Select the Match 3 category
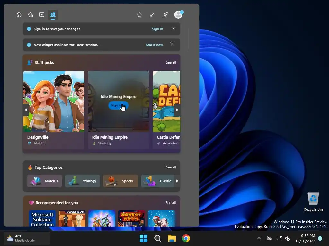Viewport: 329px width, 246px height. pos(44,181)
